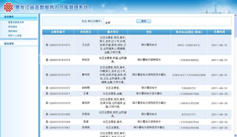Image resolution: width=237 pixels, height=137 pixels.
Task: Click the 注册时间 column header
Action: 219,32
